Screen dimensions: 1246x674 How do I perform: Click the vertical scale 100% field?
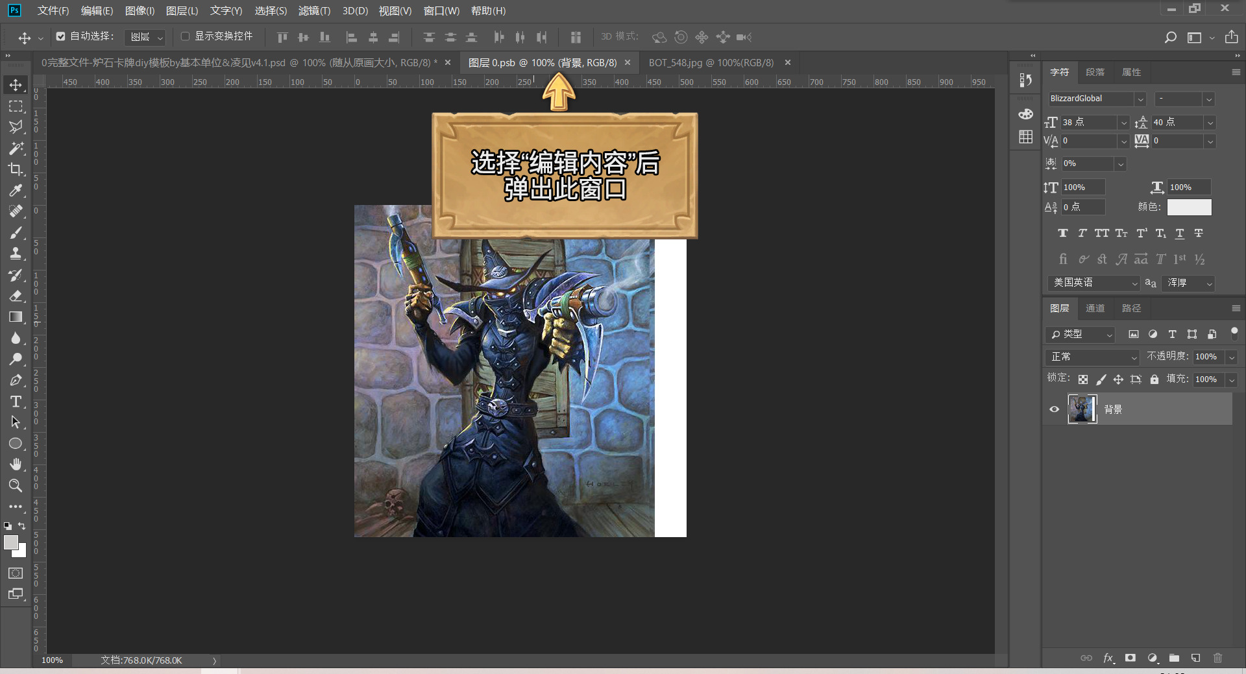tap(1083, 187)
